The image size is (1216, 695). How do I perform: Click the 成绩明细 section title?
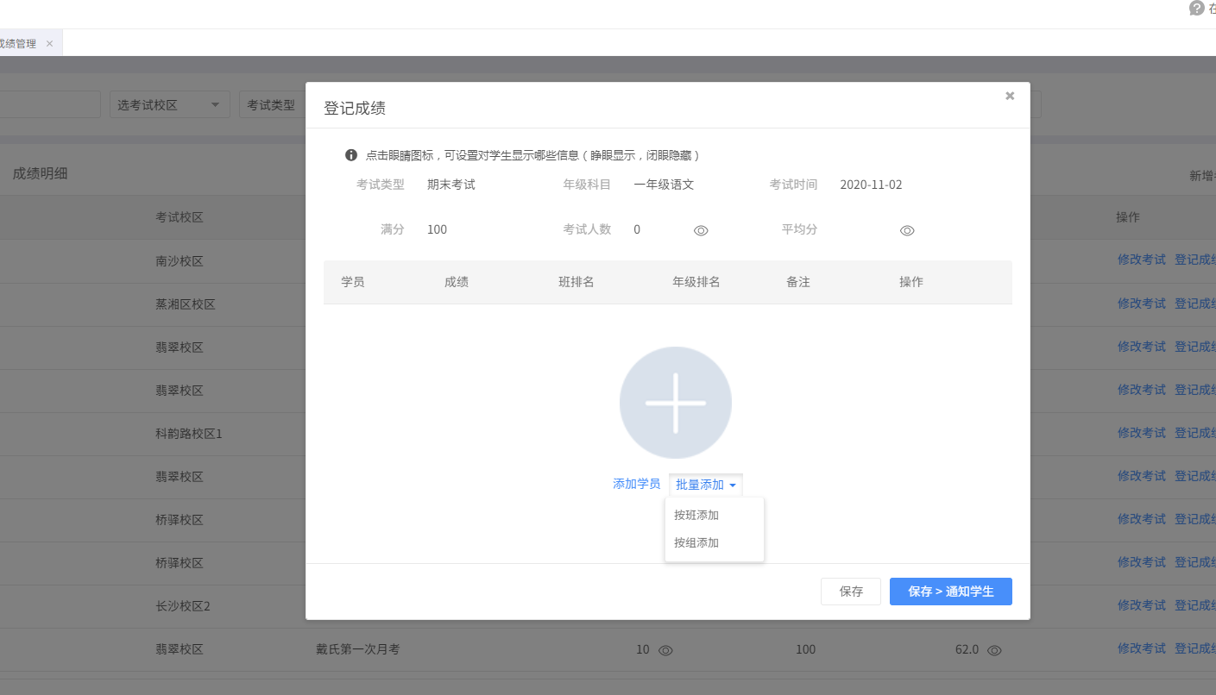40,173
